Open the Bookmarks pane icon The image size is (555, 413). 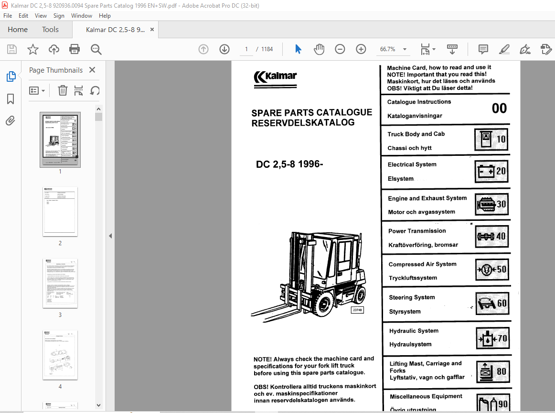[11, 99]
